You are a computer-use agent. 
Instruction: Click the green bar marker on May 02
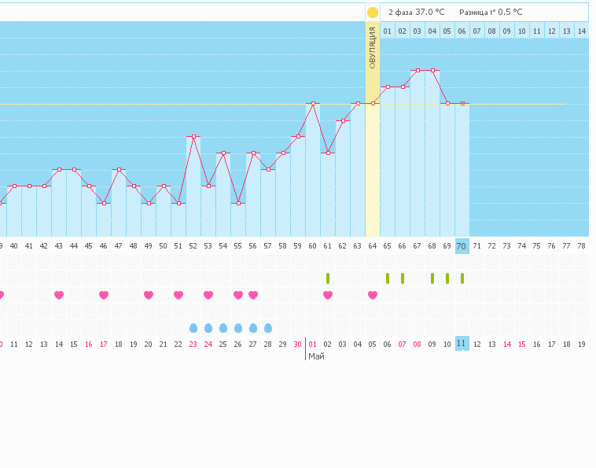[328, 278]
